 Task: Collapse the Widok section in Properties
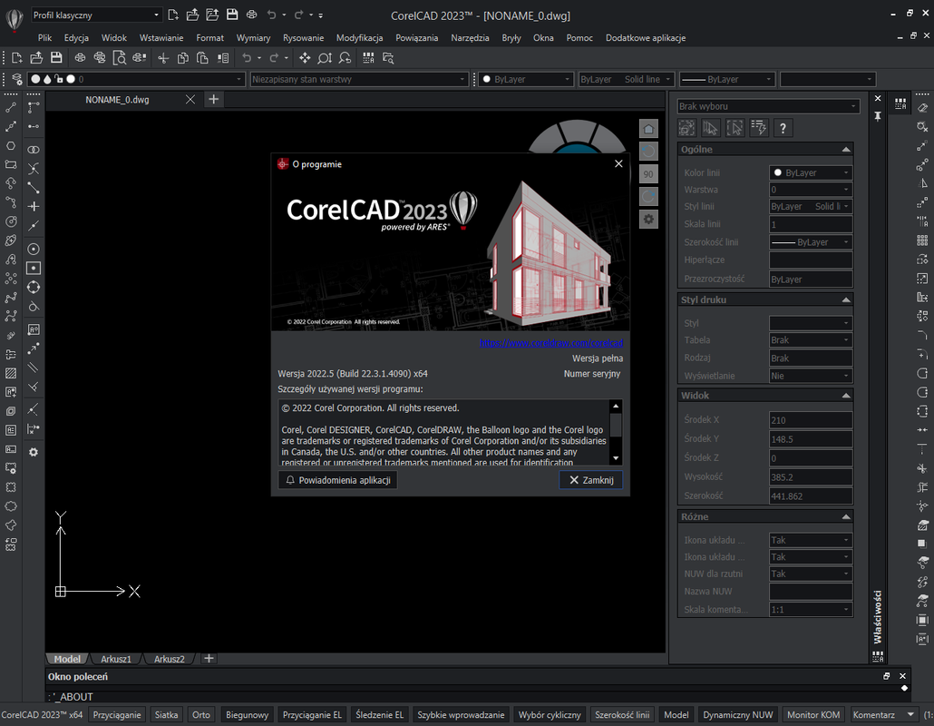845,396
